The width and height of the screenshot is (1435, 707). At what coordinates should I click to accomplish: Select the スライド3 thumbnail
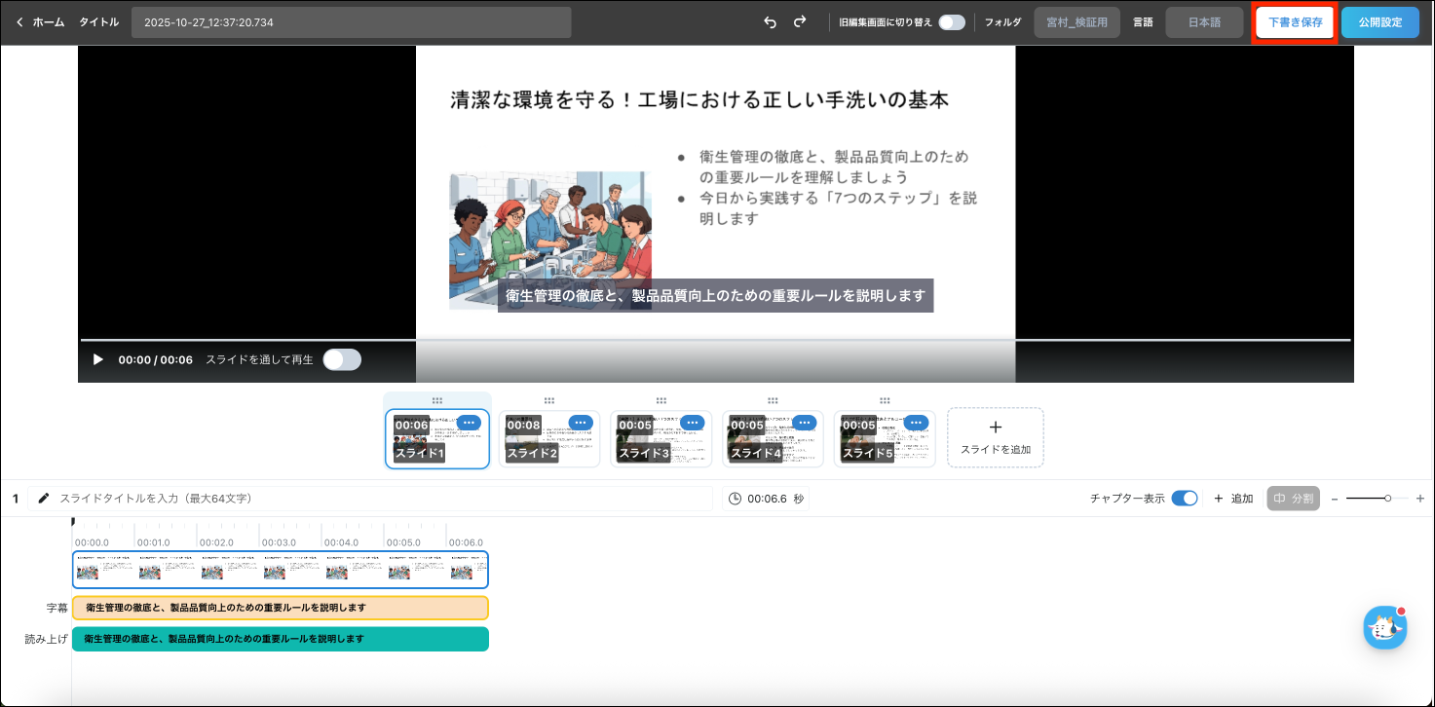pyautogui.click(x=661, y=439)
